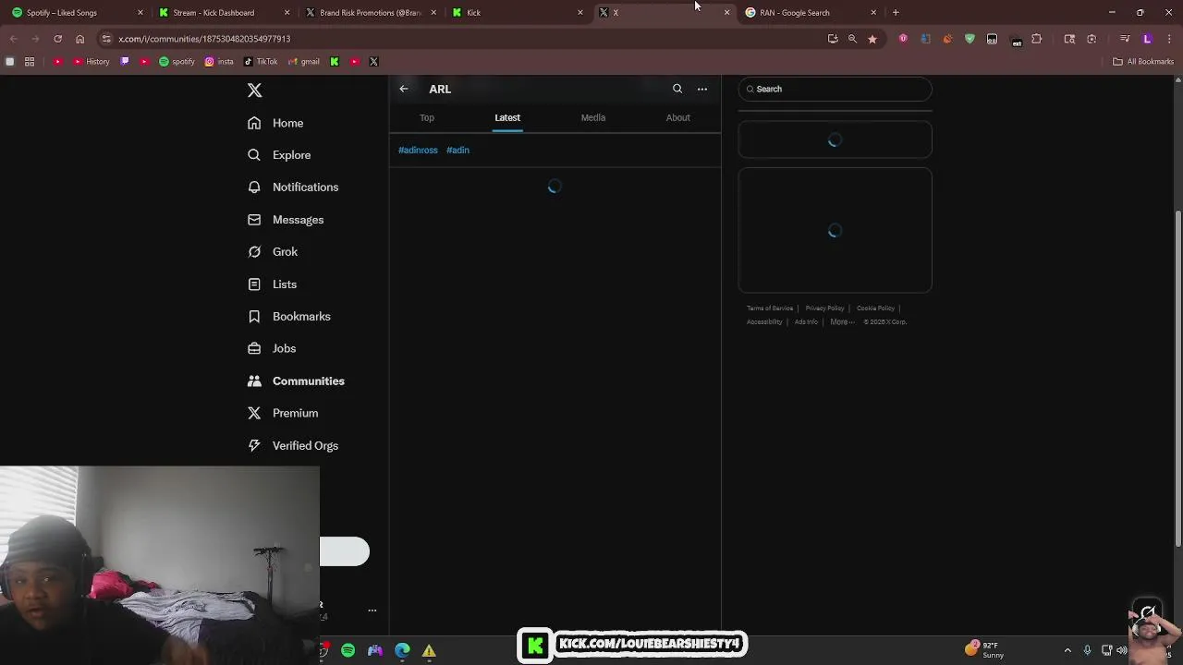Open Microsoft Edge from the taskbar
The height and width of the screenshot is (665, 1183).
coord(402,650)
